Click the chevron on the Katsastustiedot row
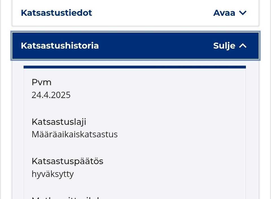Screen dimensions: 271x199 tap(243, 13)
